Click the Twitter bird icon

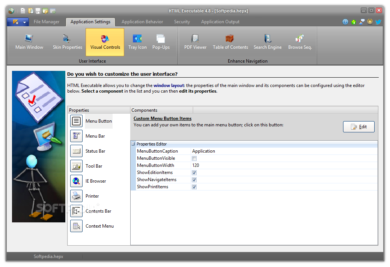click(x=378, y=22)
